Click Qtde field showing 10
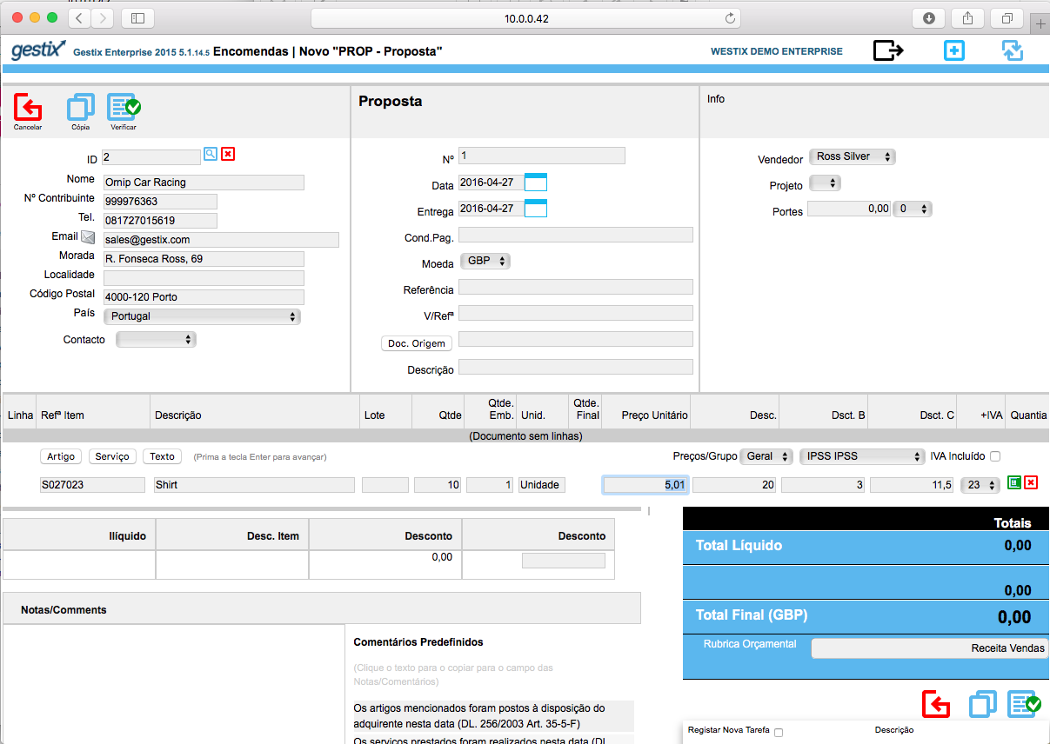 pos(438,485)
